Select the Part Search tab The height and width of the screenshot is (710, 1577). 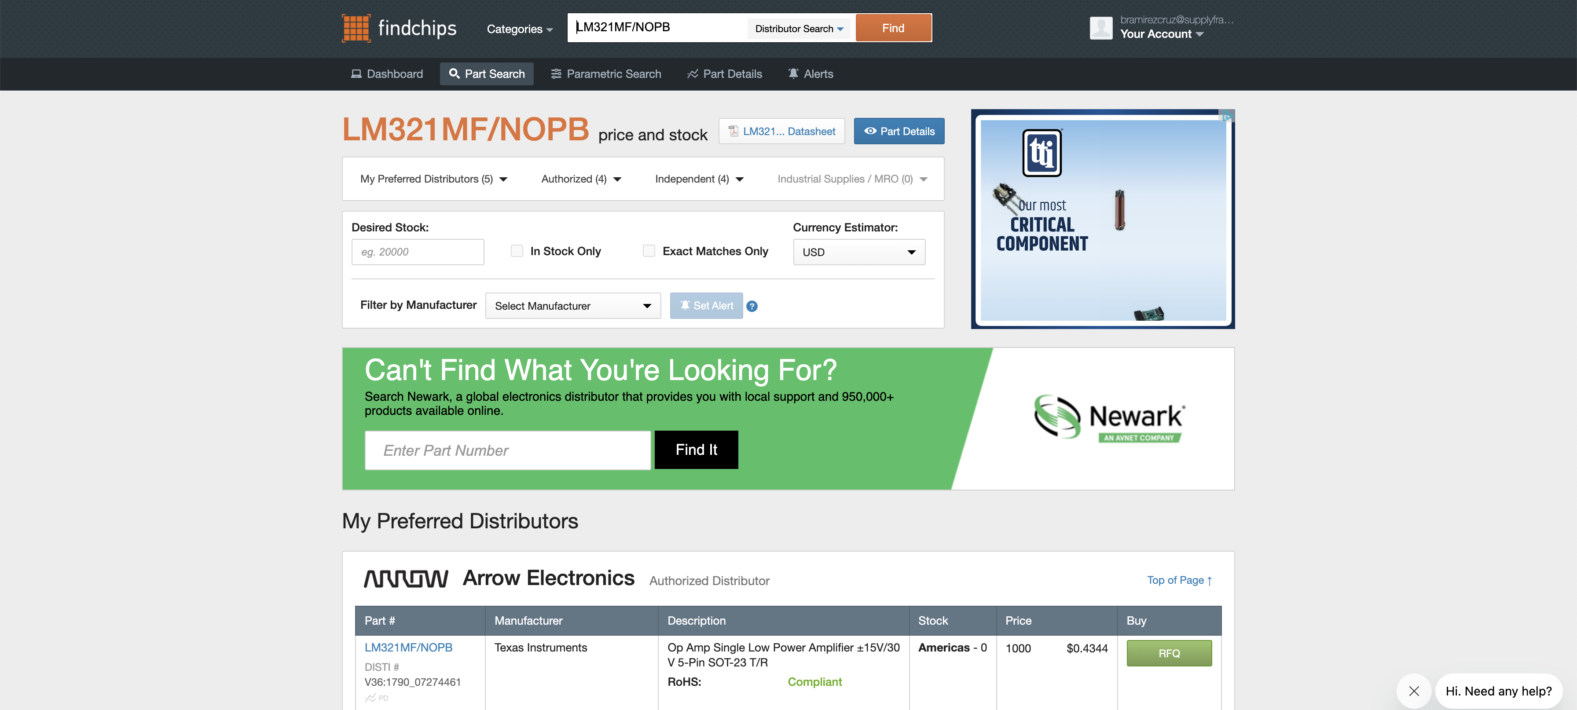(487, 74)
